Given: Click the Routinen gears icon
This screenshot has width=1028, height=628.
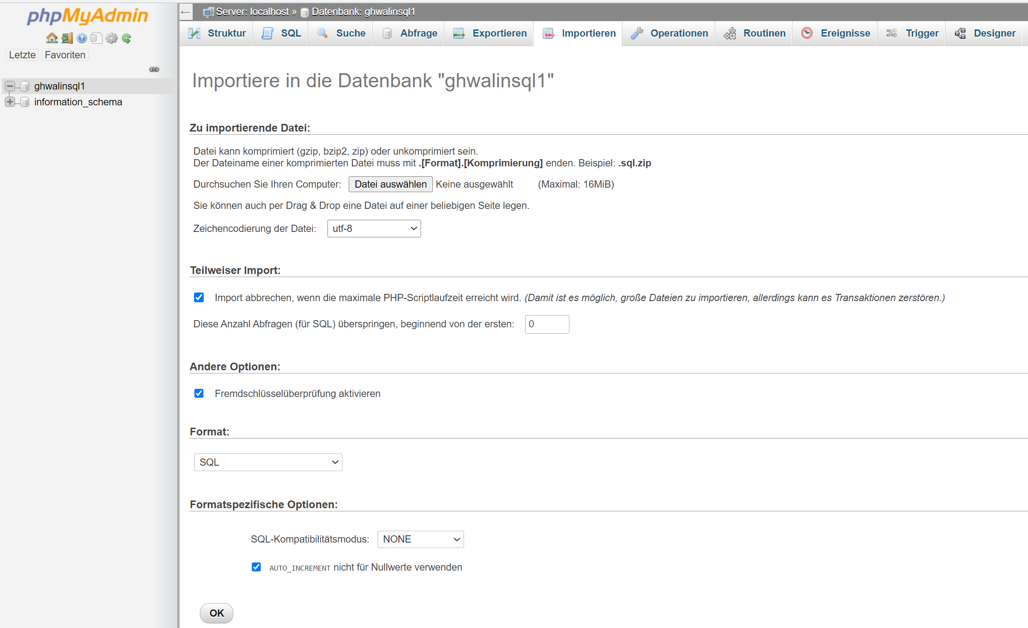Looking at the screenshot, I should (730, 33).
